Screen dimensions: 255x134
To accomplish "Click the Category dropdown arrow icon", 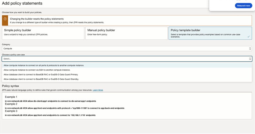I will pyautogui.click(x=250, y=49).
